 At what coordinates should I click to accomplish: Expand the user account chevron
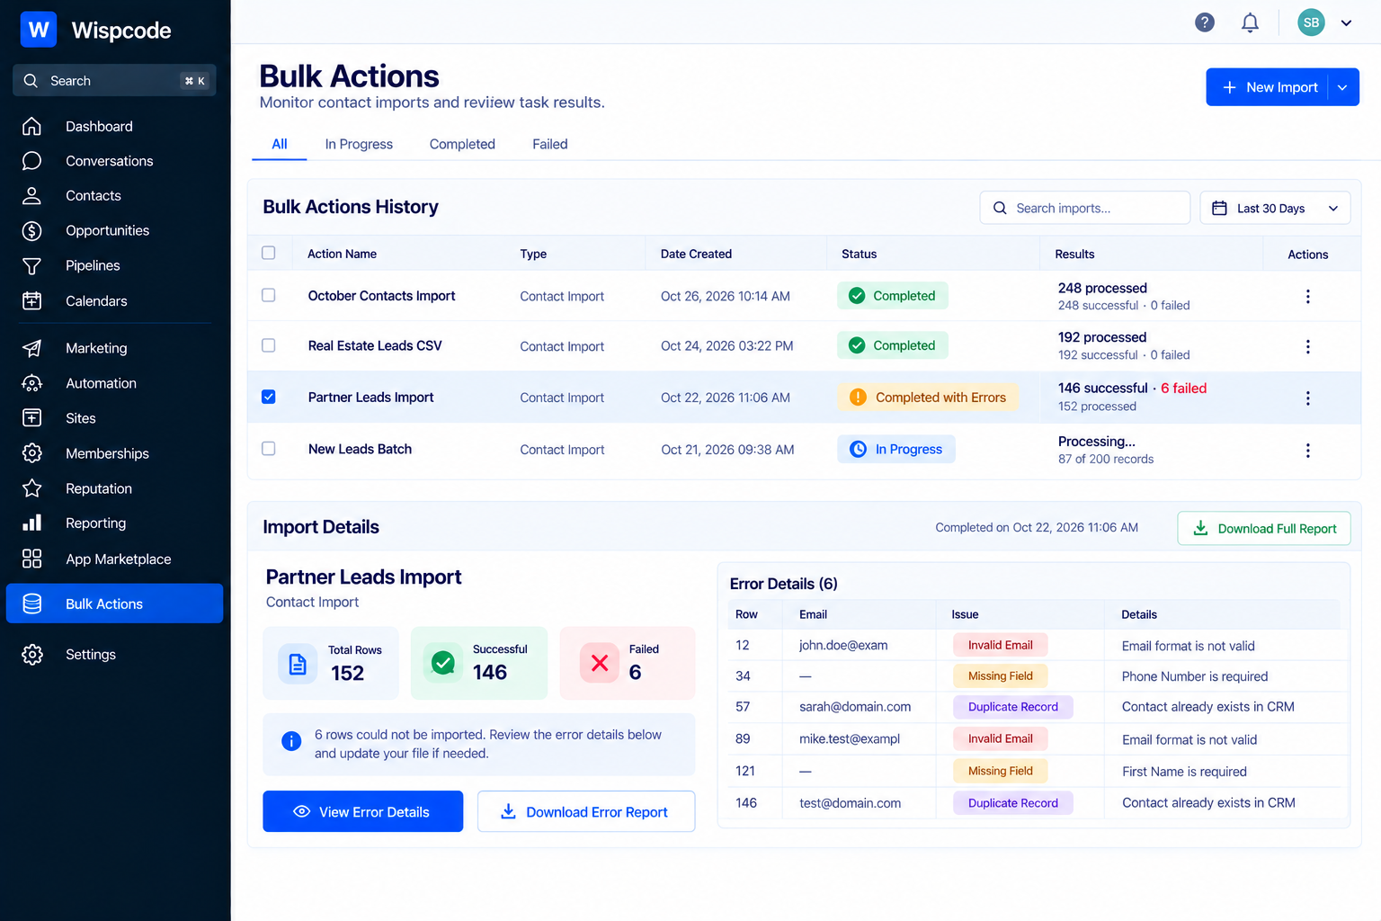[x=1346, y=23]
